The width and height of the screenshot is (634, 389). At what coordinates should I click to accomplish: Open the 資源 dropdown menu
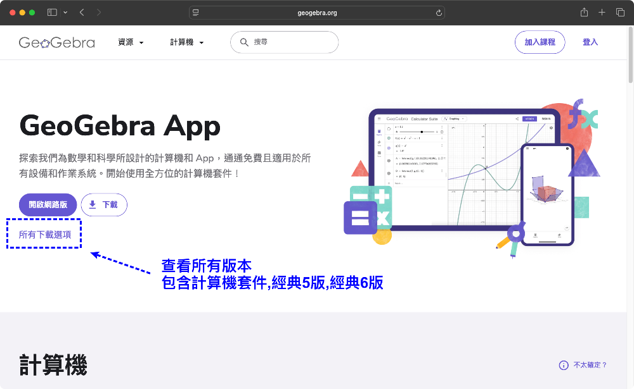point(131,42)
